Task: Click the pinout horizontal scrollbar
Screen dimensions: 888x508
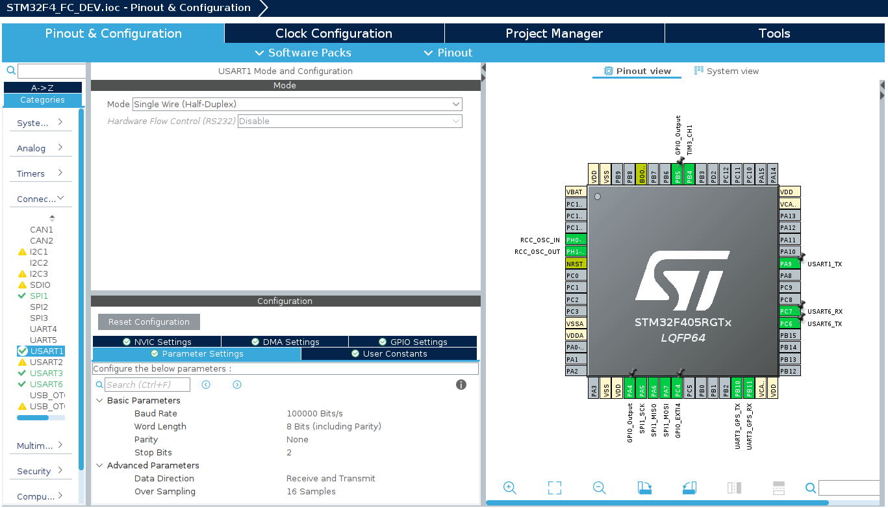Action: click(657, 503)
